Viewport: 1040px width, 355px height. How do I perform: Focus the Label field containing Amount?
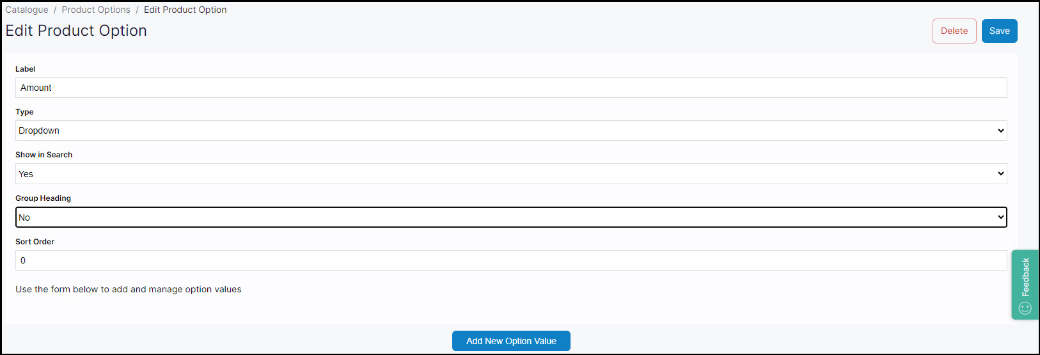pos(510,88)
